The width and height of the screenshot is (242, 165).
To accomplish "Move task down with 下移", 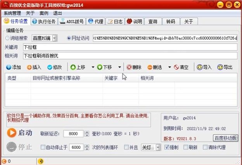I will pyautogui.click(x=104, y=67).
